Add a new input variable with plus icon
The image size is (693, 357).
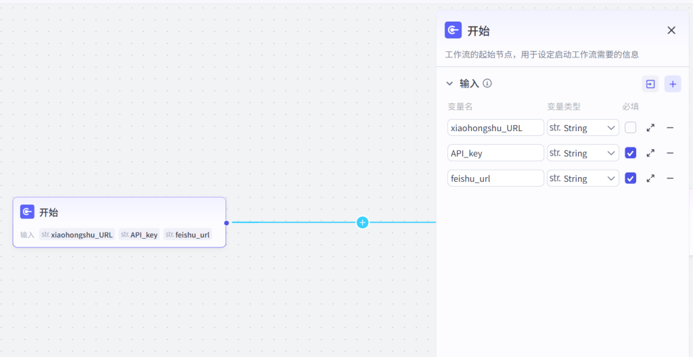673,84
